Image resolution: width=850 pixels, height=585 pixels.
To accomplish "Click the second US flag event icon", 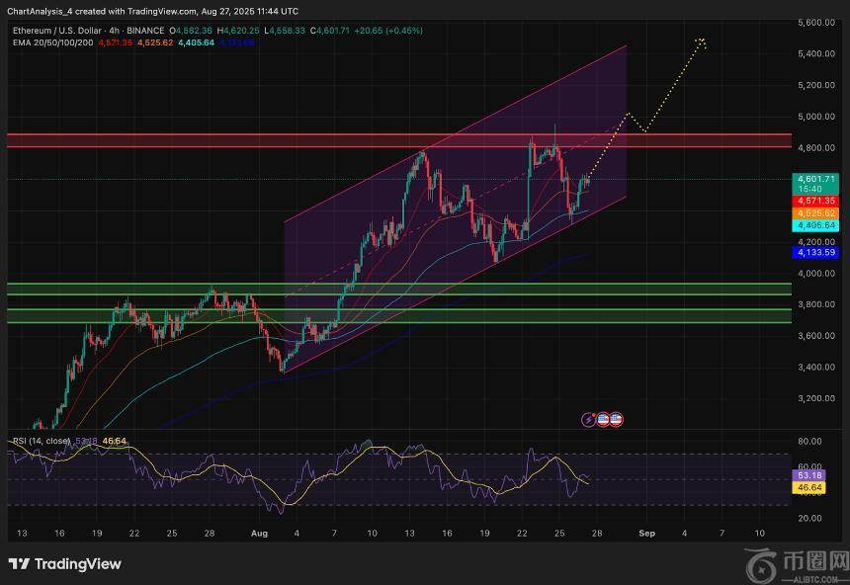I will pos(615,420).
